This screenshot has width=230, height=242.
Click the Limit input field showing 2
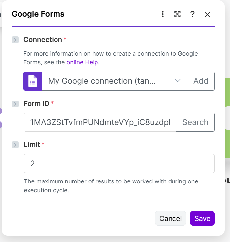119,163
